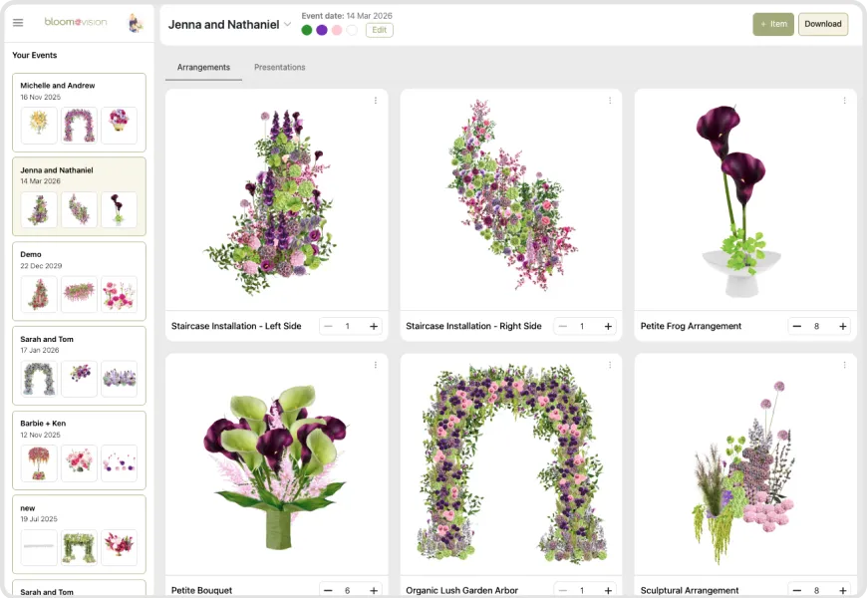Viewport: 867px width, 598px height.
Task: Click the Edit button beside color palette
Action: [x=380, y=30]
